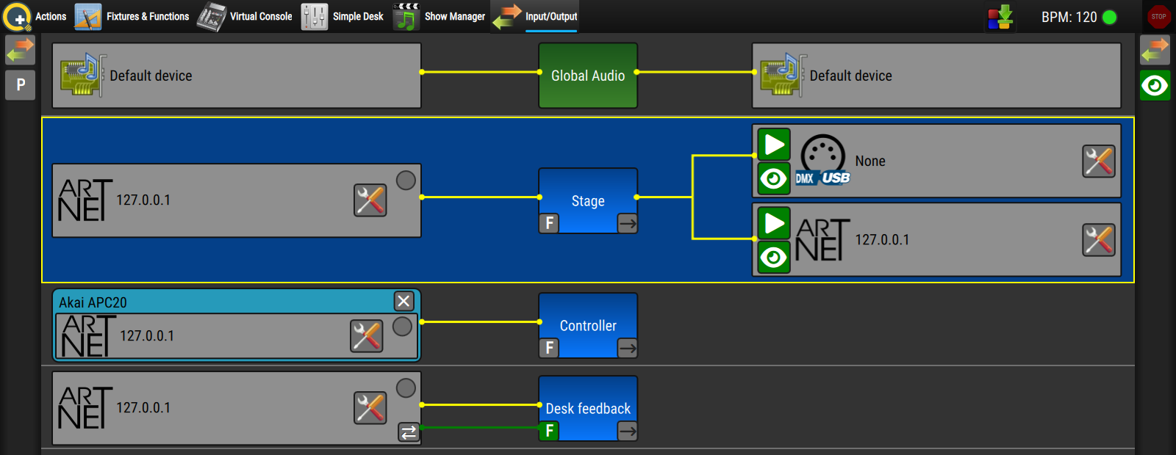Toggle Stage universe feedback F button

pos(549,223)
